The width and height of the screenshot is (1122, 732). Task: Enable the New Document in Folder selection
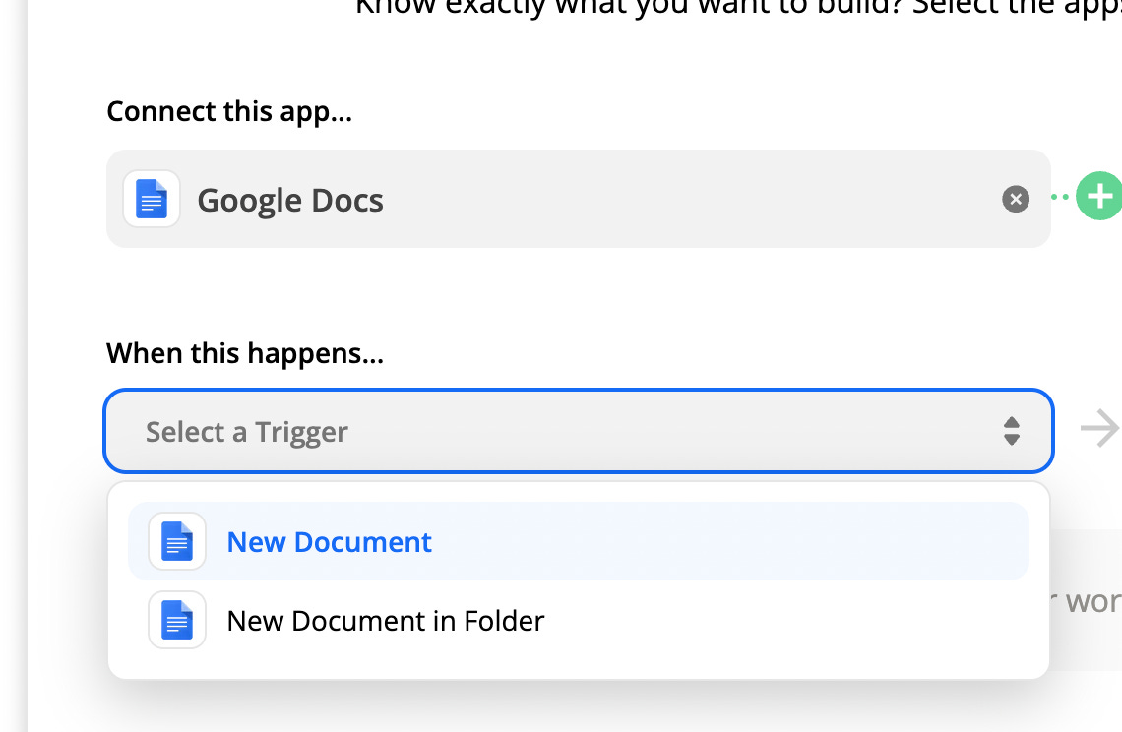[x=385, y=620]
